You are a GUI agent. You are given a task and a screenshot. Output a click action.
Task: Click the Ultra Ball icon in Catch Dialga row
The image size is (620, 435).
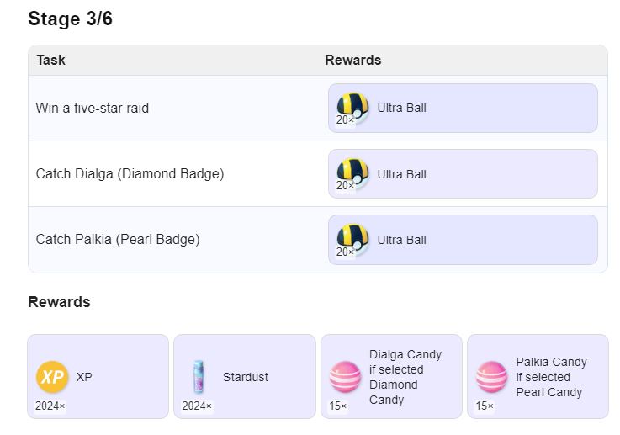352,172
